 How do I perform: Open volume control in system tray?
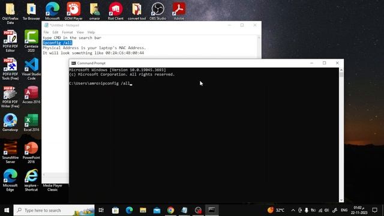[x=326, y=210]
